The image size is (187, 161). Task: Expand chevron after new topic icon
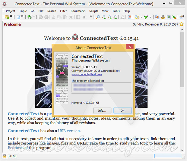22,16
